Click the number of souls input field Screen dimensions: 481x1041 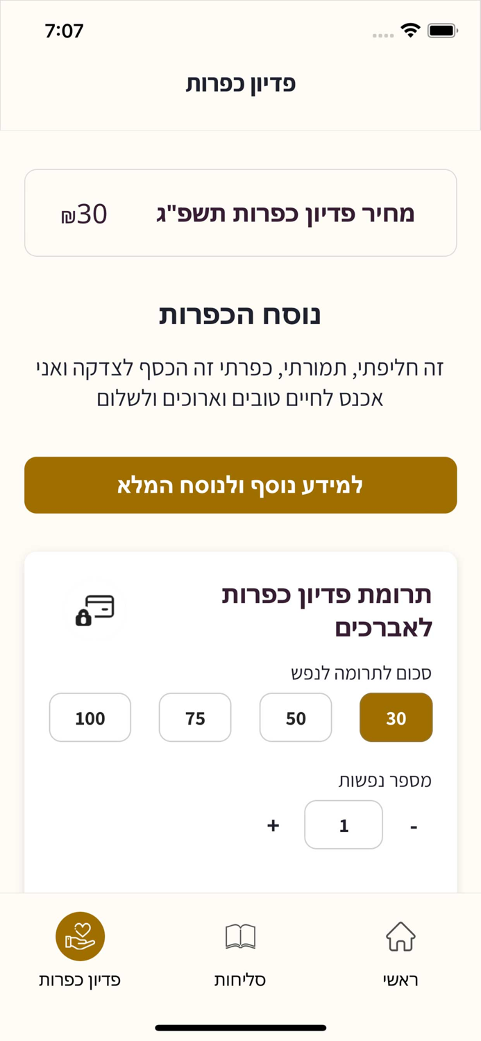point(343,824)
